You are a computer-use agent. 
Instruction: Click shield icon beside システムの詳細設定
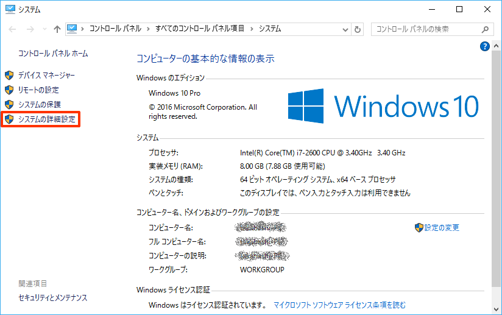coord(9,119)
